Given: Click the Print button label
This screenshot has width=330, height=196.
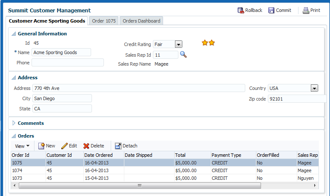Looking at the screenshot, I should coord(315,10).
